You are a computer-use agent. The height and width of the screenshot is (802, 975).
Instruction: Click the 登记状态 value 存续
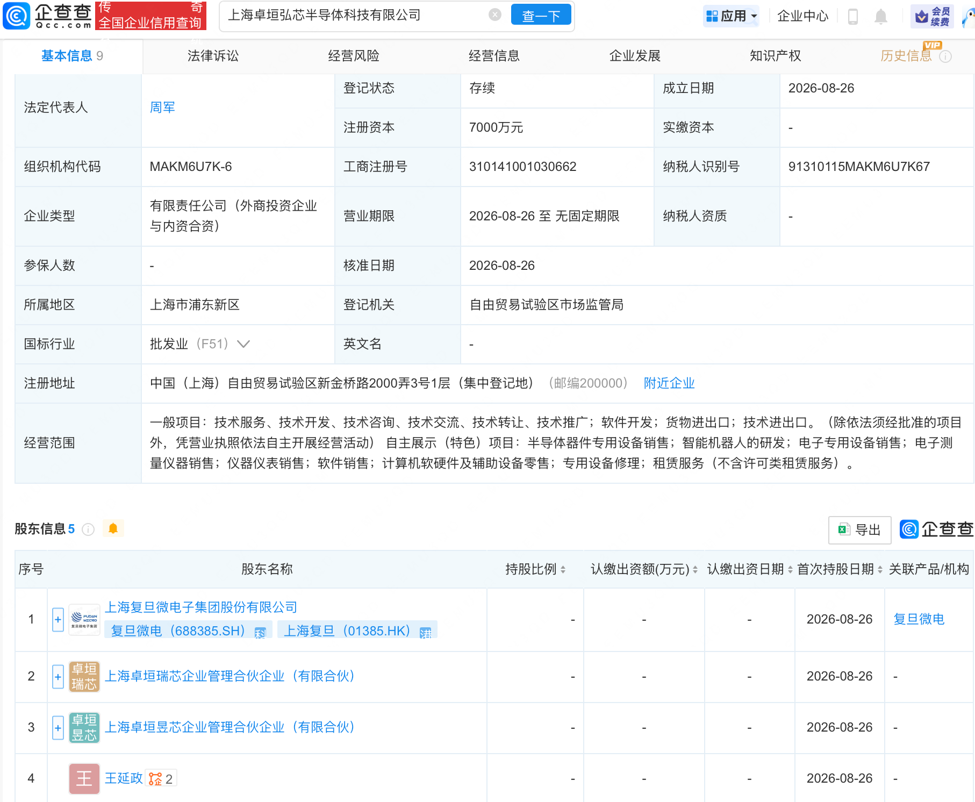coord(482,88)
